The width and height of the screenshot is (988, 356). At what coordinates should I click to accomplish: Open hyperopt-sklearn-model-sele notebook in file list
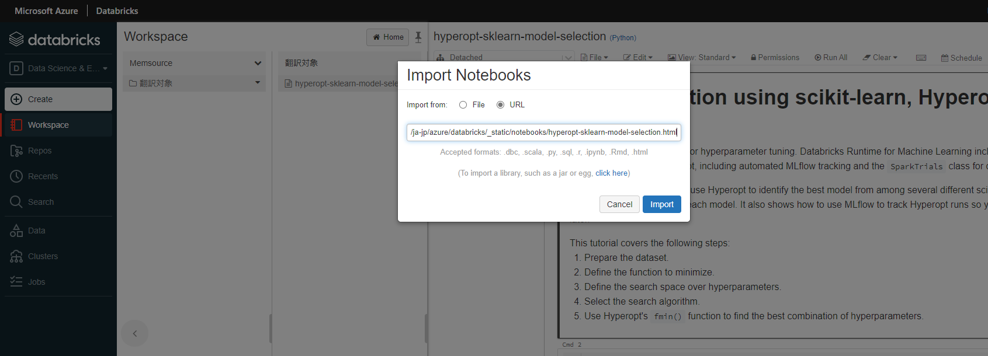pyautogui.click(x=341, y=83)
